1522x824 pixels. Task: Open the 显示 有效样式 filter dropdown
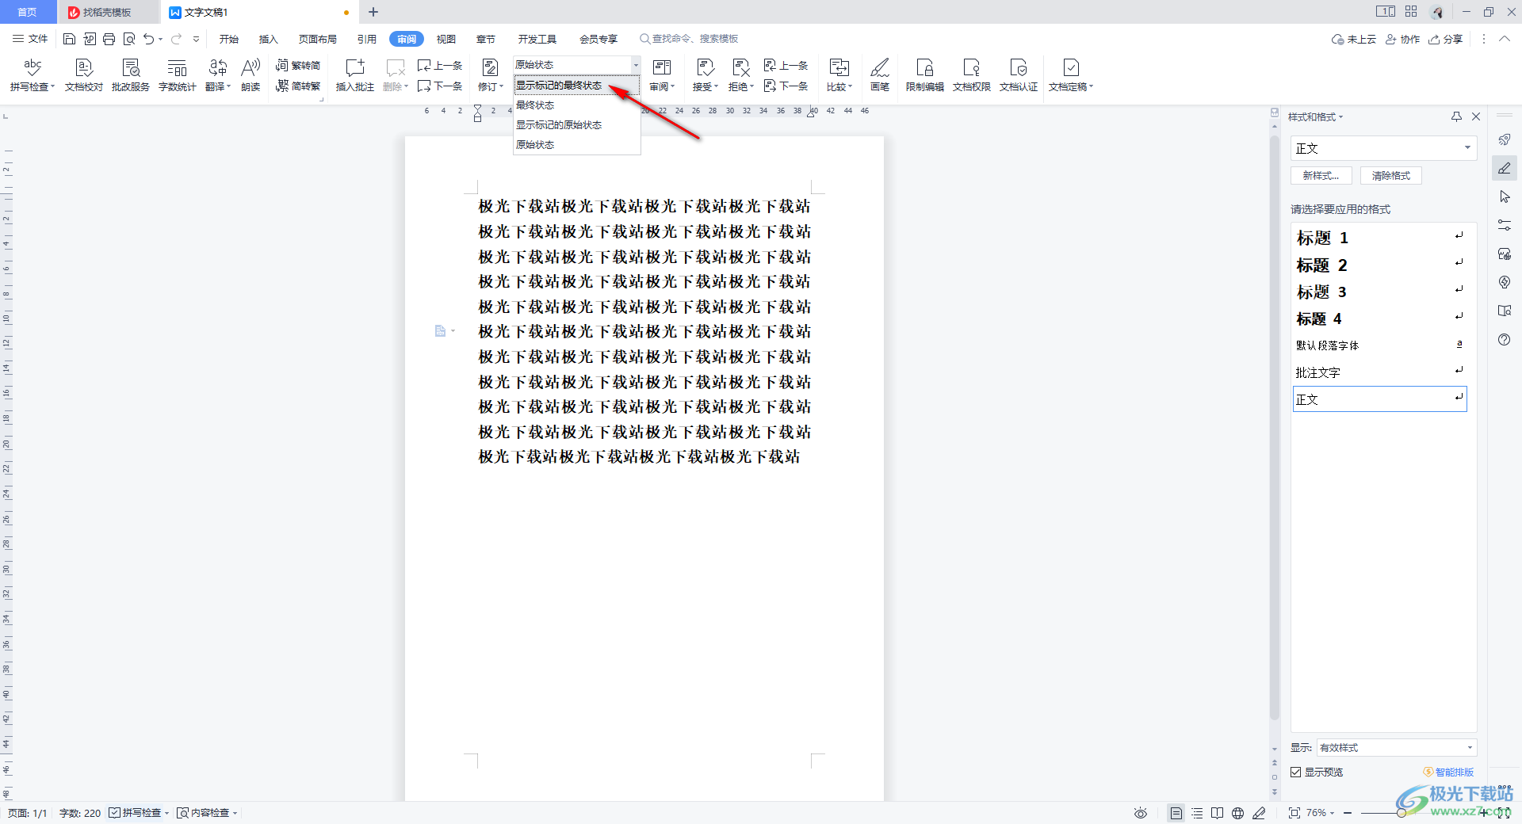1397,748
